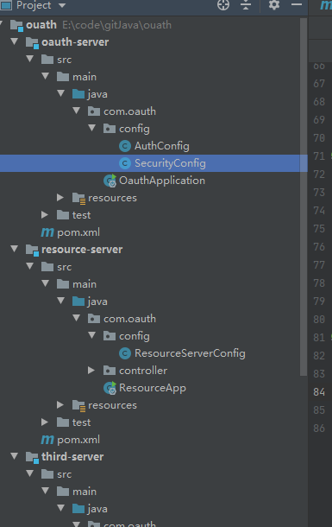332x527 pixels.
Task: Expand resources folder in resource-server
Action: (60, 404)
